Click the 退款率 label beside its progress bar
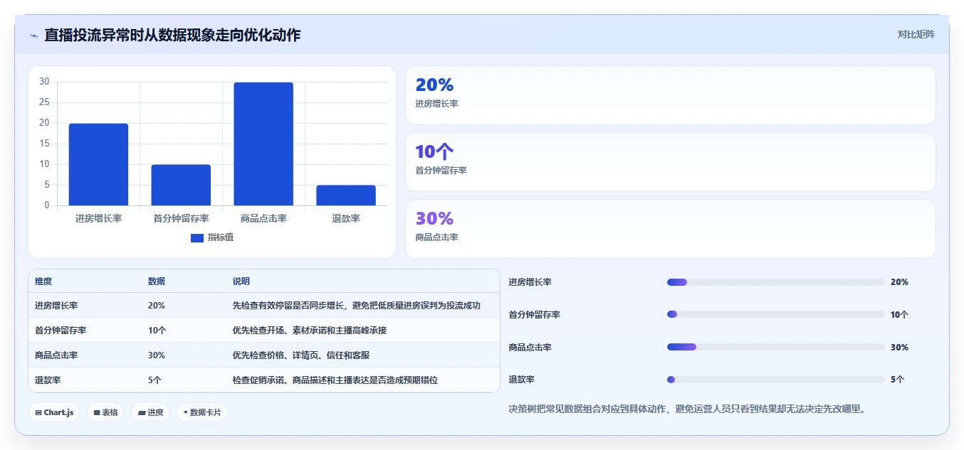964x450 pixels. coord(521,380)
